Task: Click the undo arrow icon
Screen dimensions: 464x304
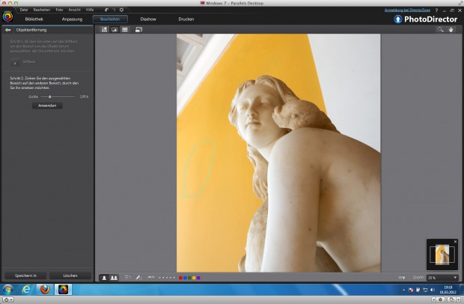Action: (106, 10)
